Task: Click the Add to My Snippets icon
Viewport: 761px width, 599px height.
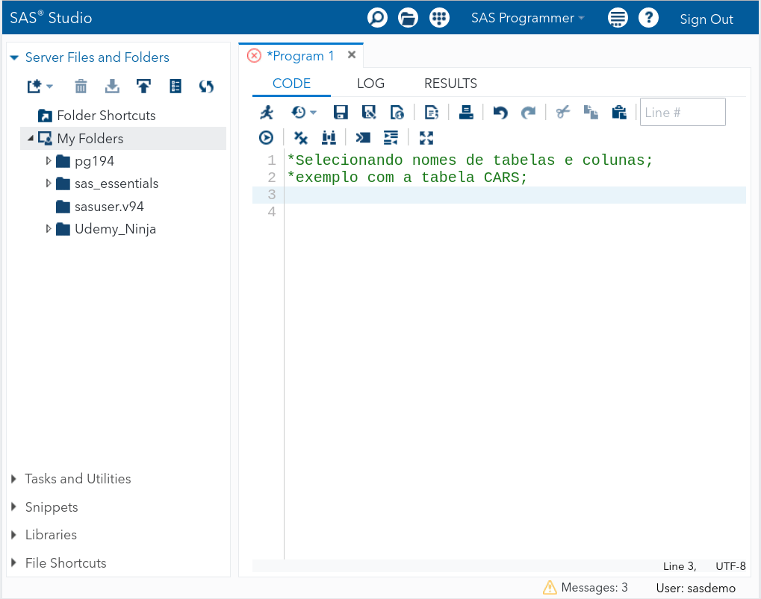Action: click(397, 113)
